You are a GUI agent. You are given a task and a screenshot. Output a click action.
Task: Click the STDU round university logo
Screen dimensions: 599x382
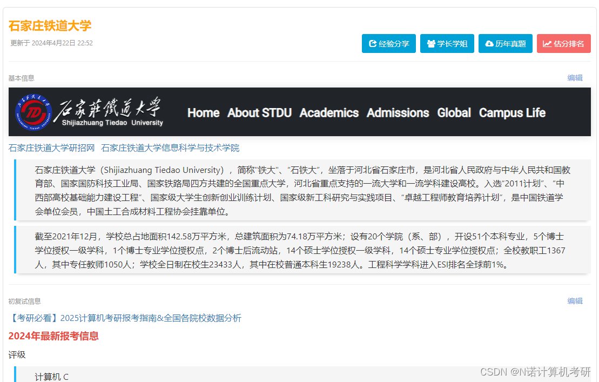pyautogui.click(x=33, y=112)
